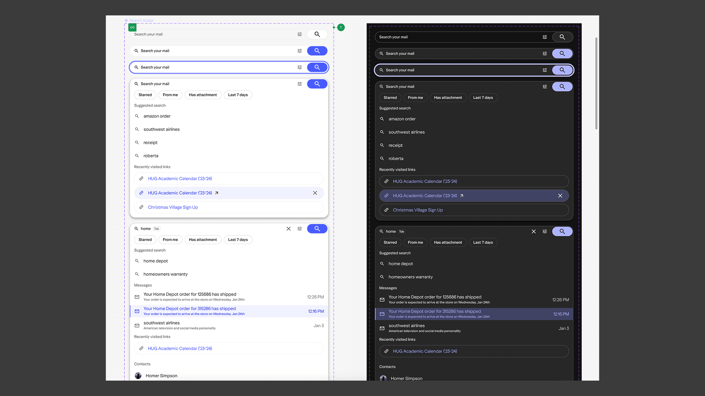The image size is (705, 396).
Task: Toggle 'Last 7 days' chip in light home search panel
Action: [238, 240]
